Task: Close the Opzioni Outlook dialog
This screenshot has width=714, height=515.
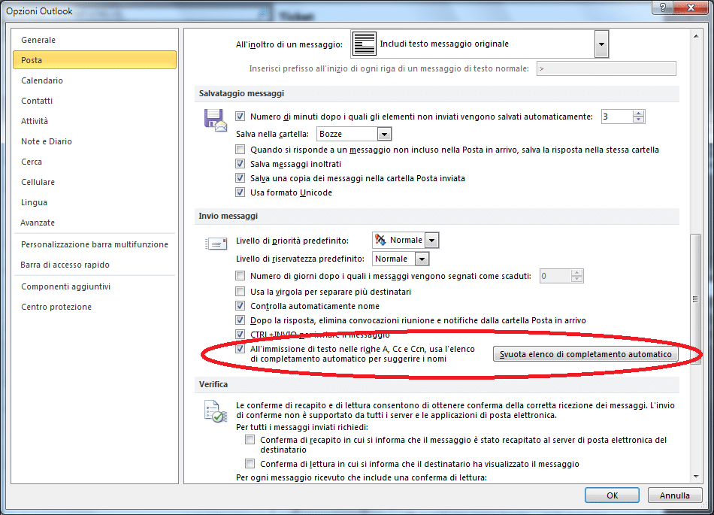Action: pos(691,8)
